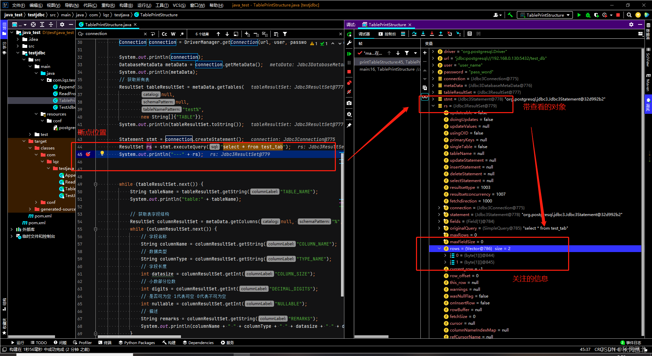Open the VCS(S) menu
Image resolution: width=652 pixels, height=356 pixels.
pyautogui.click(x=179, y=5)
